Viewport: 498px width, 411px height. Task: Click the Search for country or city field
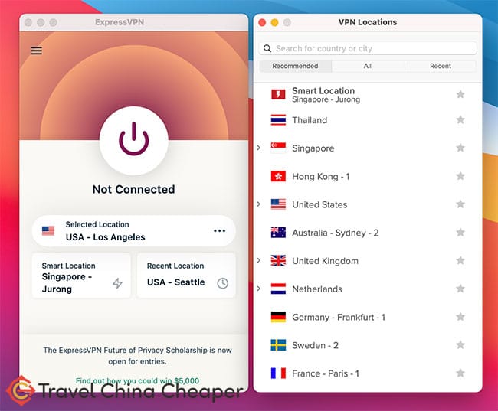pos(368,48)
